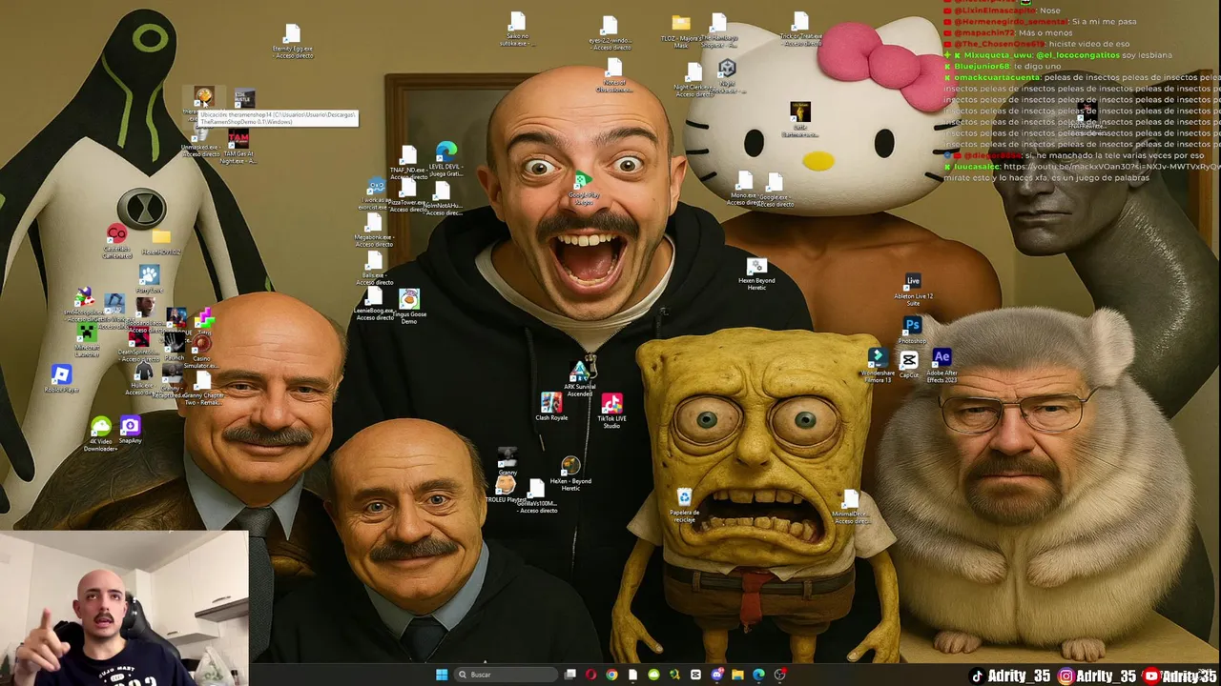
Task: Open the Tingus Goose Demo shortcut
Action: (409, 307)
